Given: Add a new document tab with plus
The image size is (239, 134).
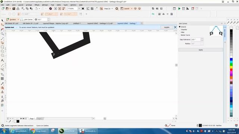Looking at the screenshot, I should 142,23.
